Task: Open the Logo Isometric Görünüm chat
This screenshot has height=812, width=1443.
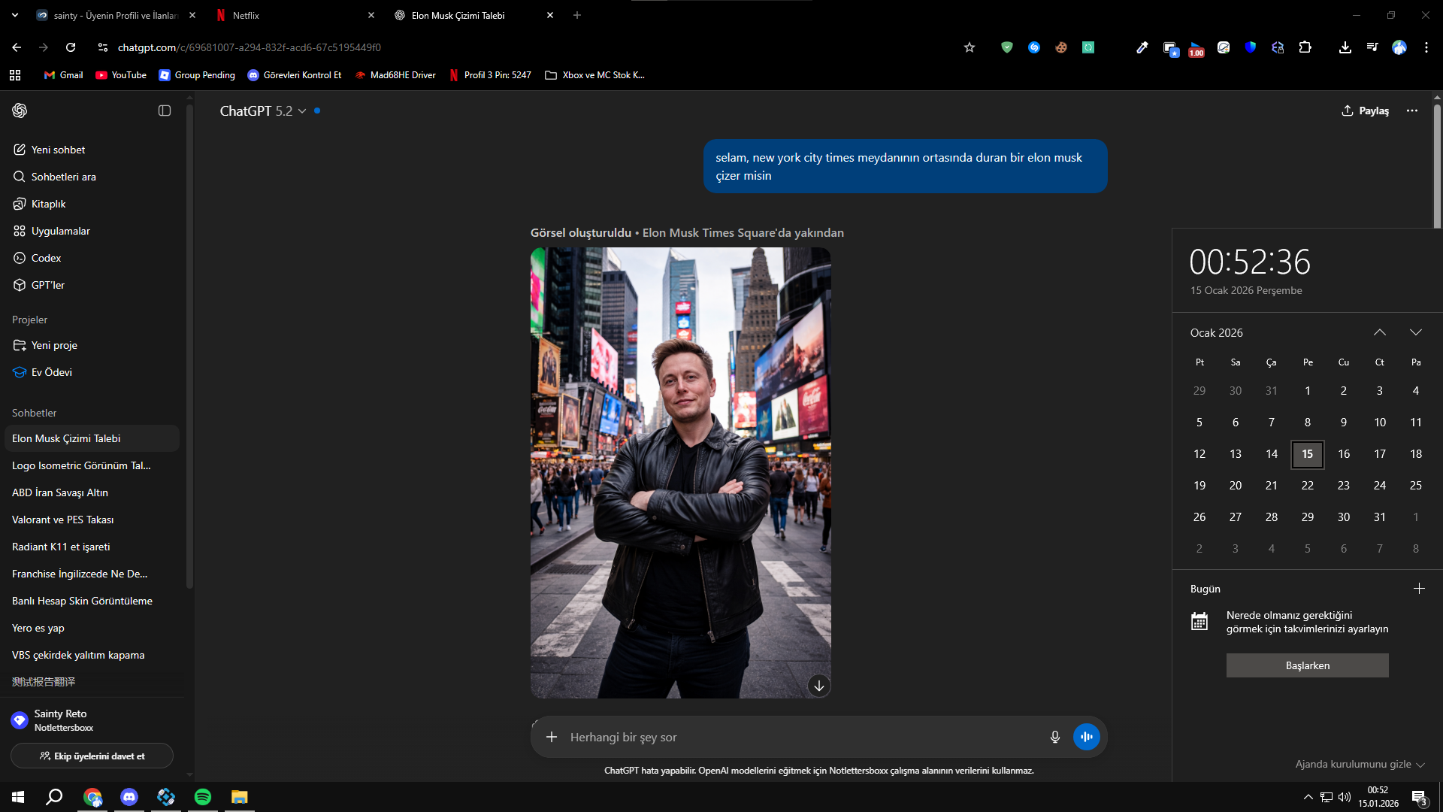Action: 92,465
